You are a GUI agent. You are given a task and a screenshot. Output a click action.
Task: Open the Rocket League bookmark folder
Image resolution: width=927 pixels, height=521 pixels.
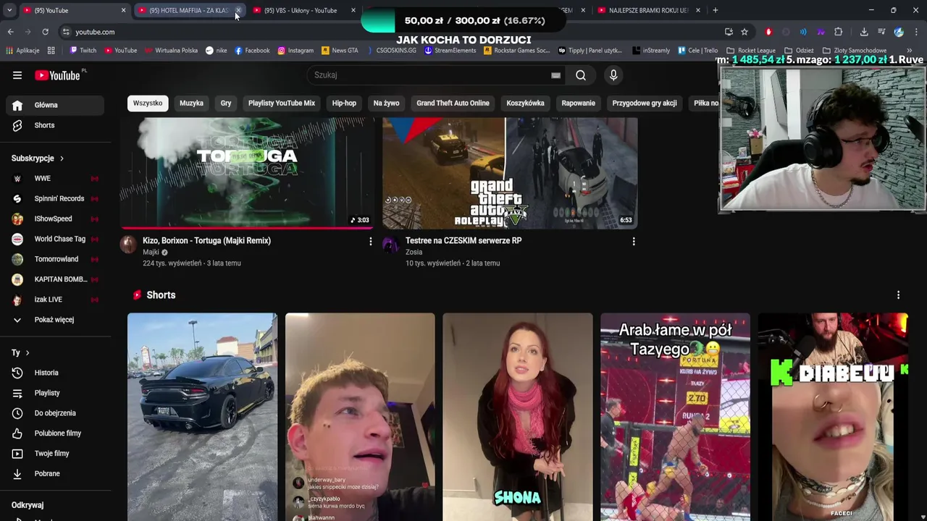(x=750, y=51)
